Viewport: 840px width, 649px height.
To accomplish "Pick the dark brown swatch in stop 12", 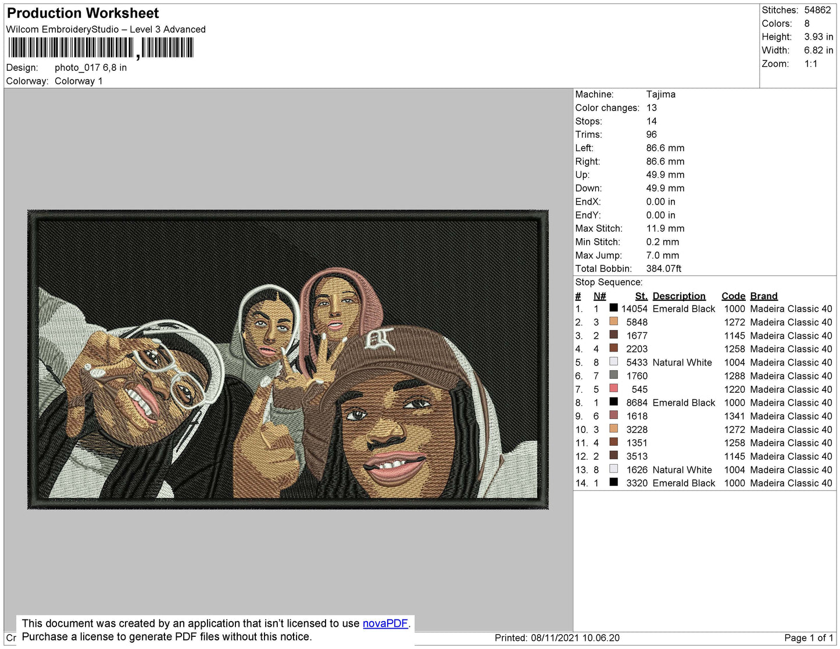I will [613, 455].
